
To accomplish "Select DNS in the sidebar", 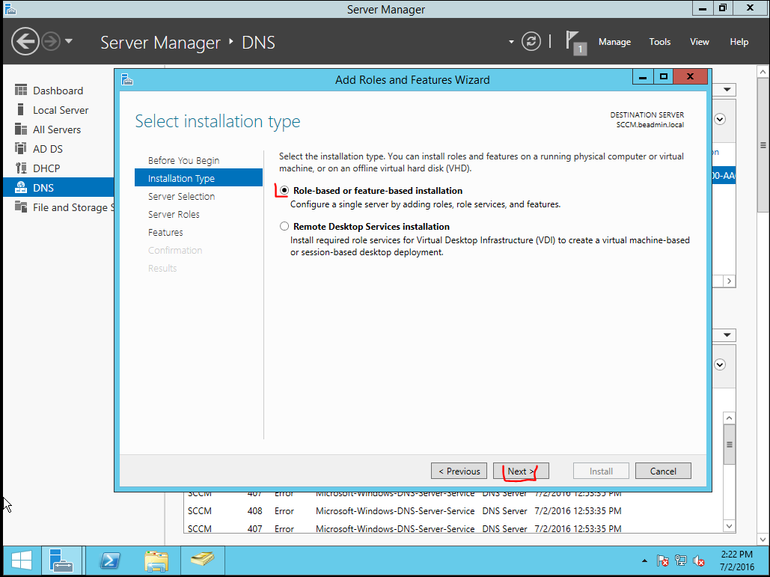I will tap(58, 188).
